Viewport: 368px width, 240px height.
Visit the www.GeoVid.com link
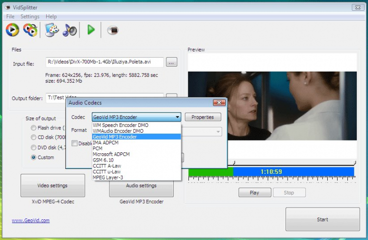point(31,220)
